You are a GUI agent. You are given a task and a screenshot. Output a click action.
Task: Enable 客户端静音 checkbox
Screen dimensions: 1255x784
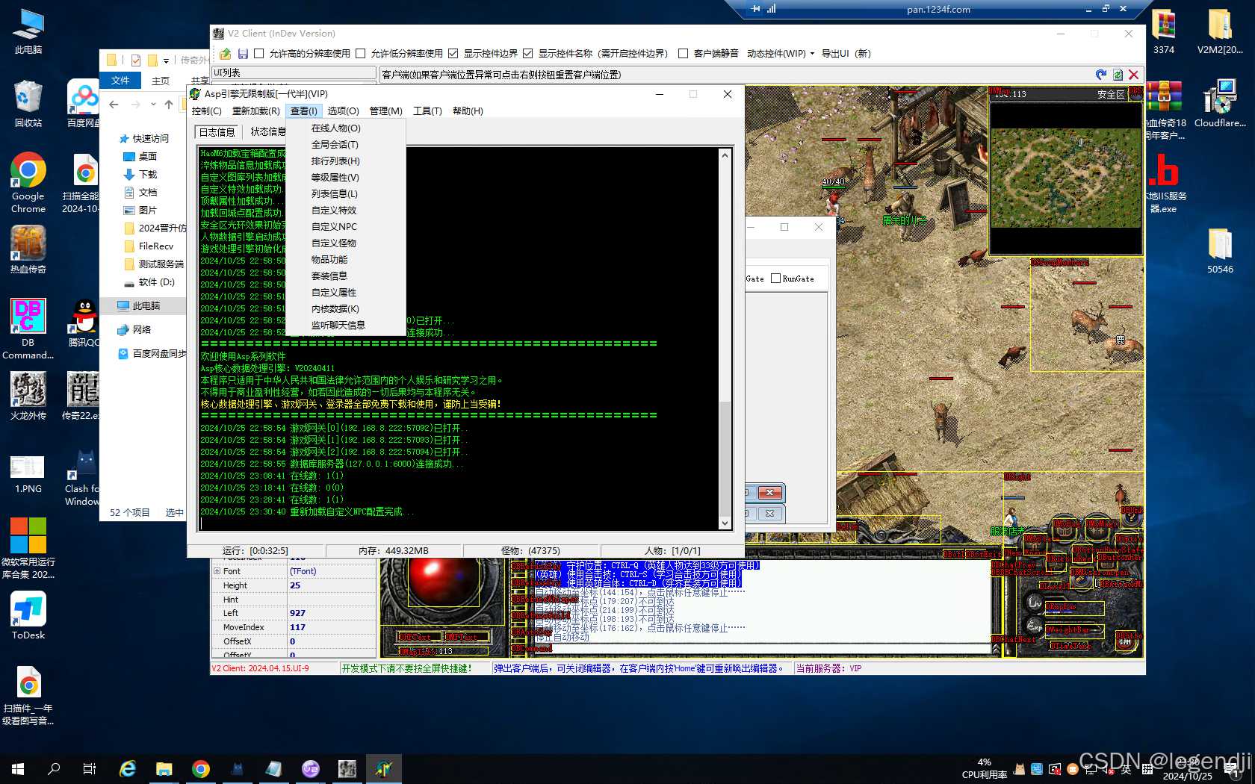tap(683, 54)
